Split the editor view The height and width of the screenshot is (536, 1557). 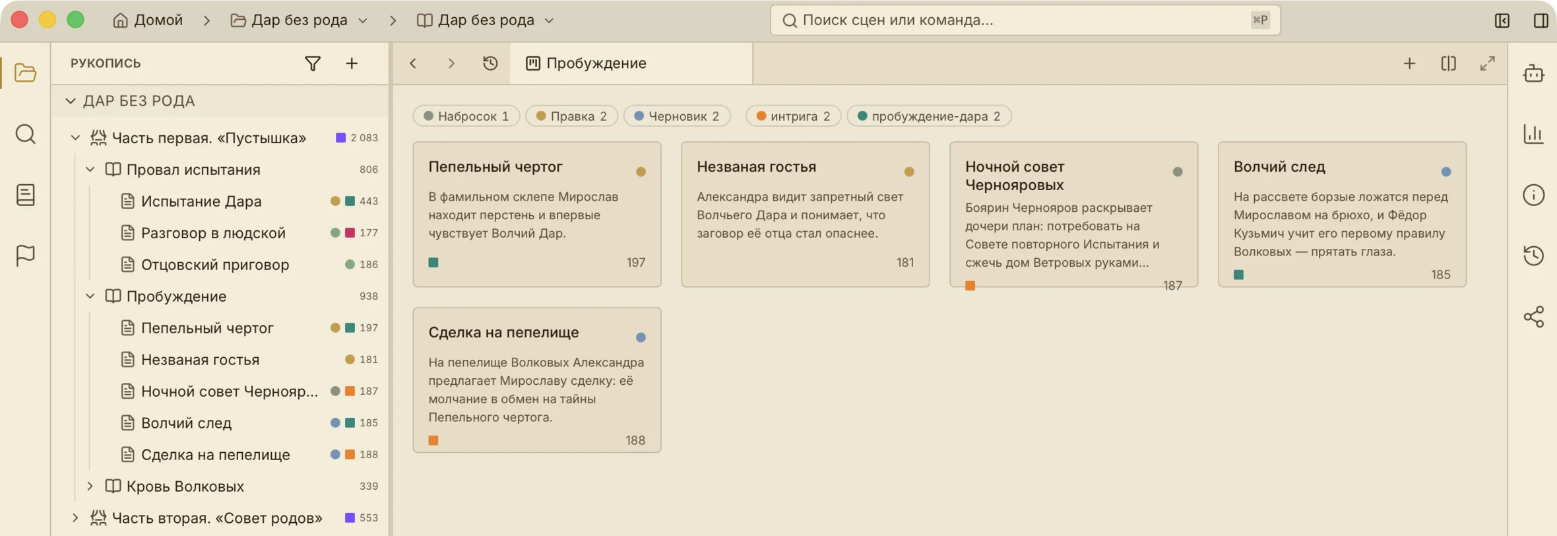pos(1448,63)
